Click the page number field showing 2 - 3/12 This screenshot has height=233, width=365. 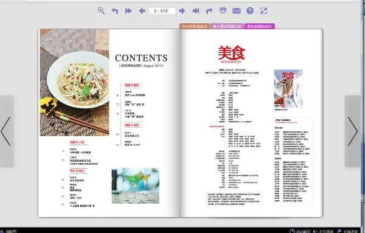coord(162,11)
